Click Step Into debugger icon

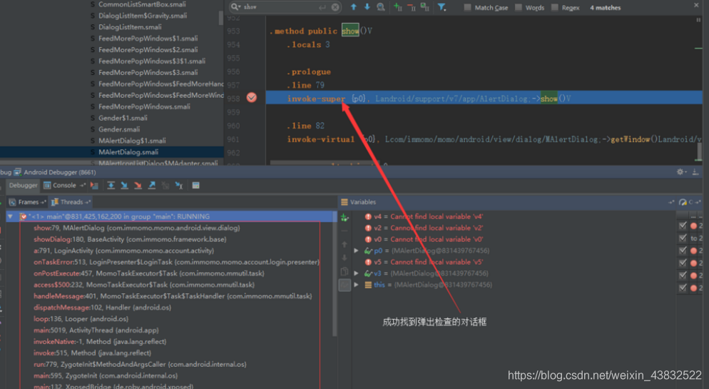coord(124,186)
